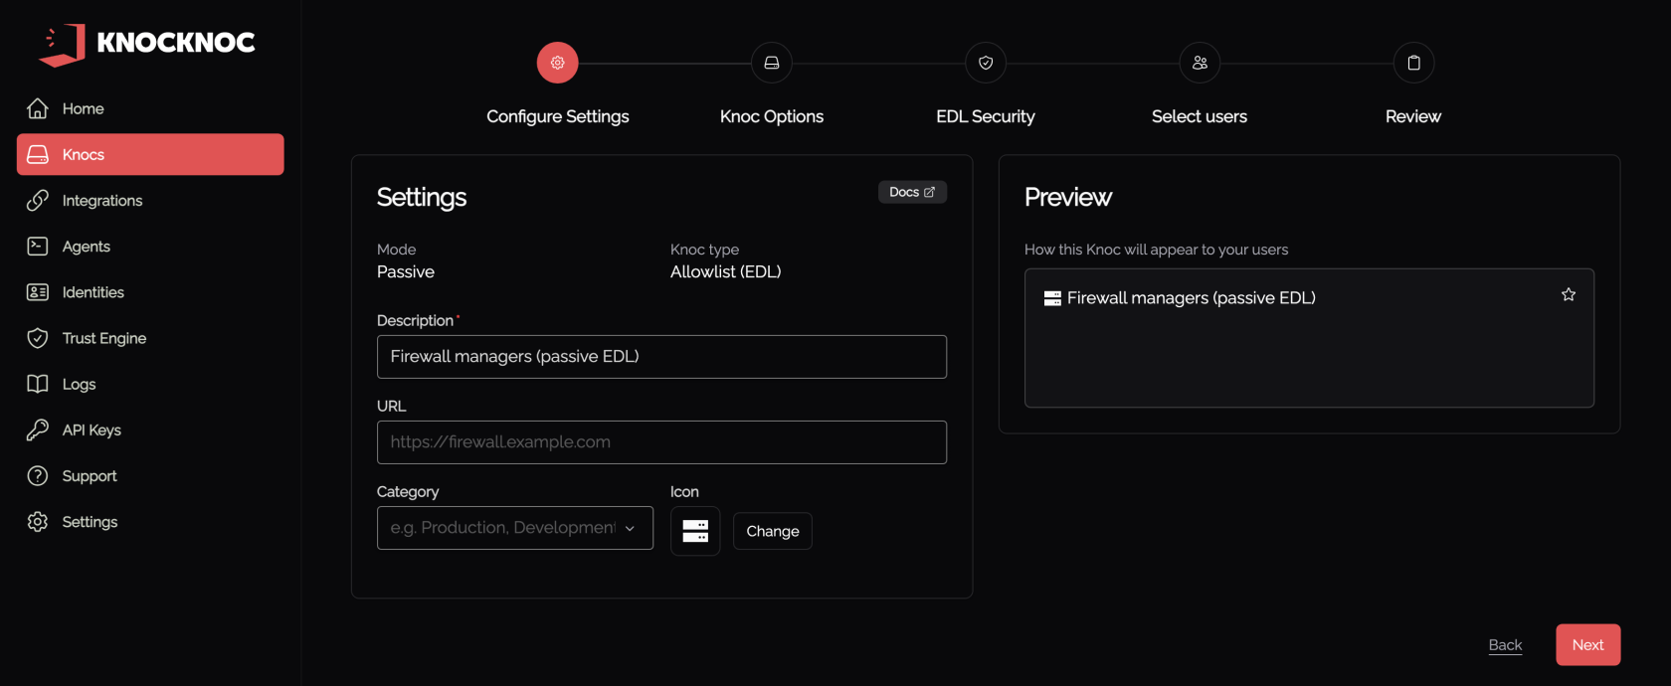Click the API Keys key icon
Image resolution: width=1671 pixels, height=686 pixels.
38,429
